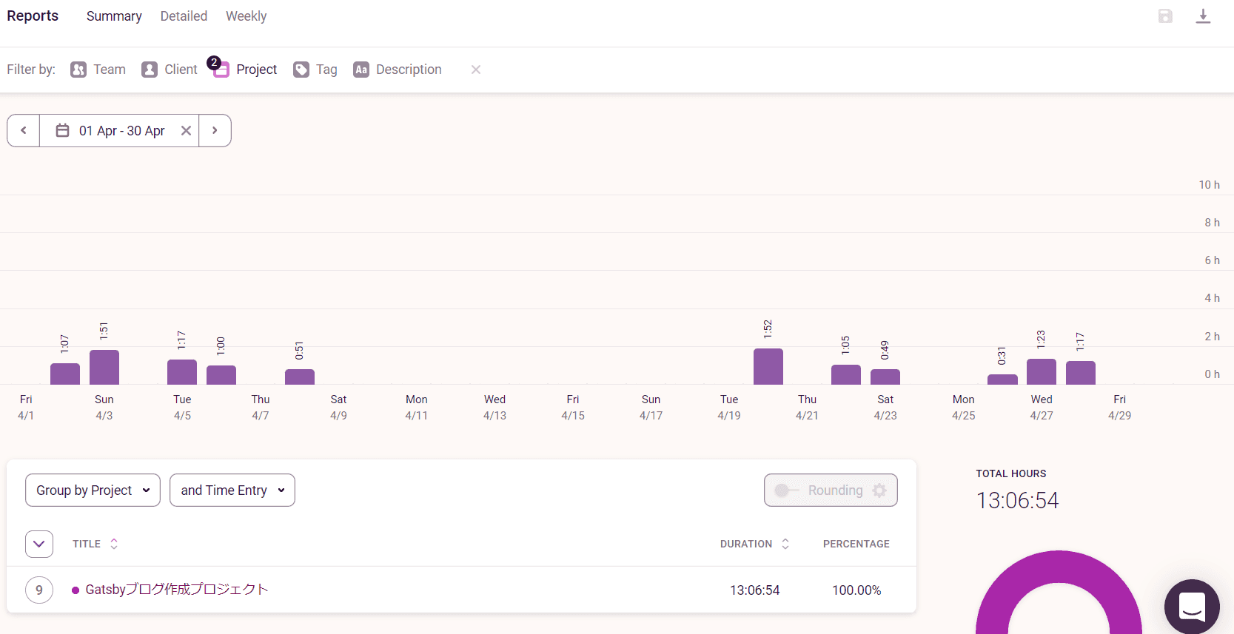Expand all rows with the chevron button
Viewport: 1234px width, 634px height.
(x=39, y=544)
